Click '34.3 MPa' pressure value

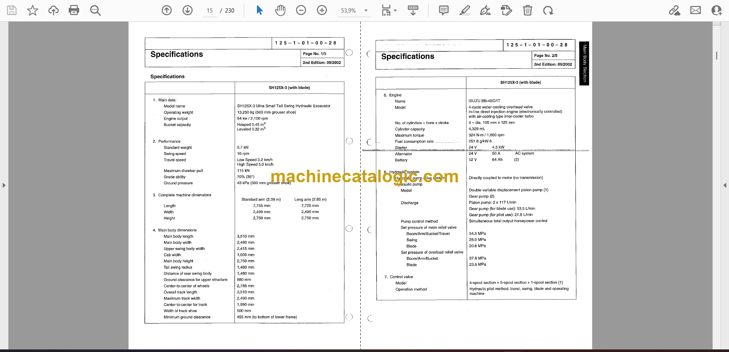pos(477,234)
